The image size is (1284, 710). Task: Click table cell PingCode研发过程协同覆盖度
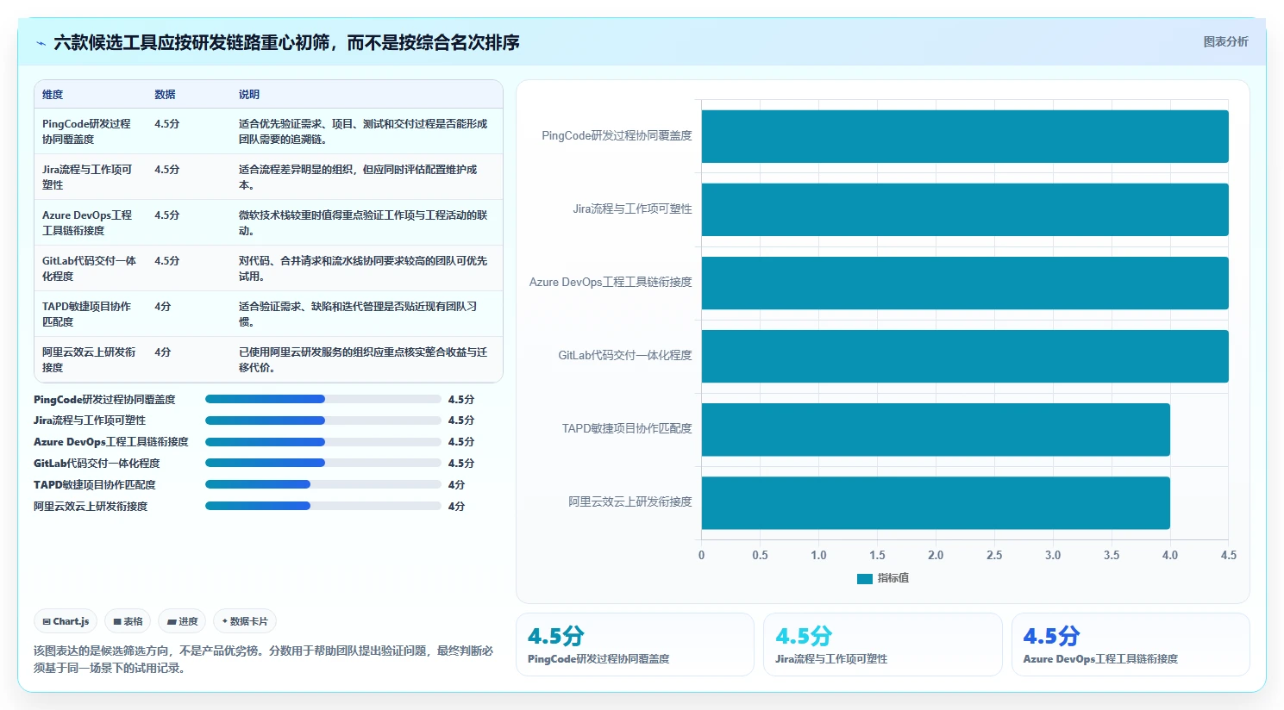pos(89,131)
